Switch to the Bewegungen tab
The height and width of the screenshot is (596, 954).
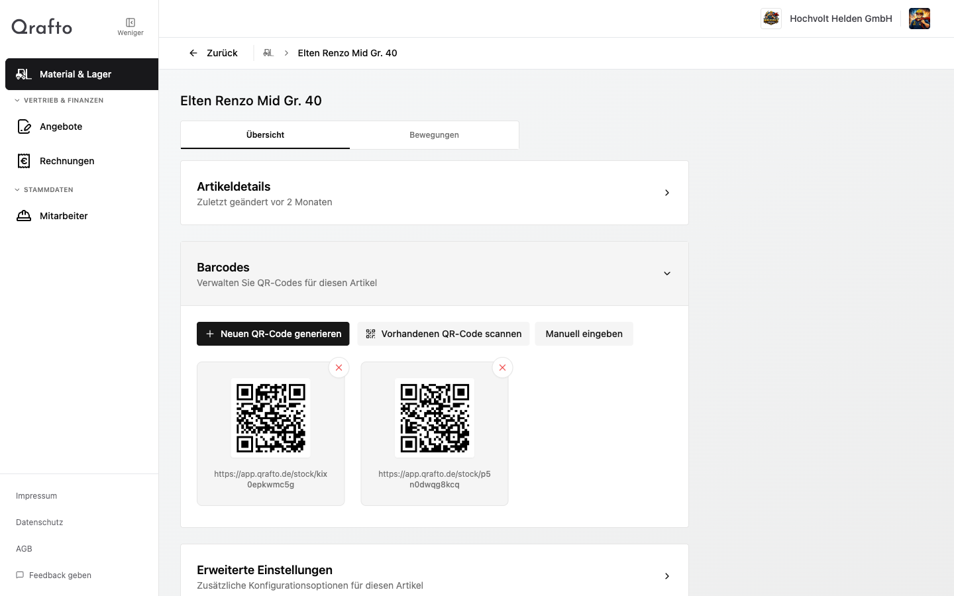pyautogui.click(x=434, y=134)
